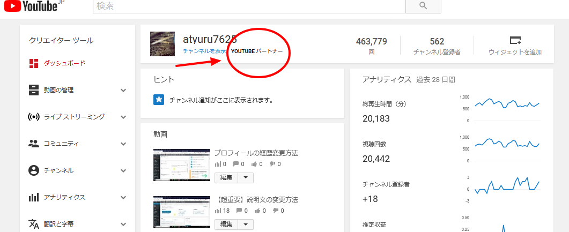Follow the チャンネルを表示 link
Screen dimensions: 569x232
[x=204, y=51]
